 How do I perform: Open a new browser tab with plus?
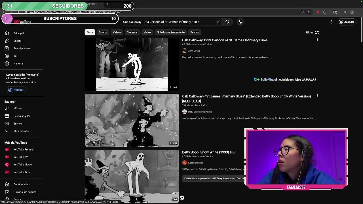point(107,4)
